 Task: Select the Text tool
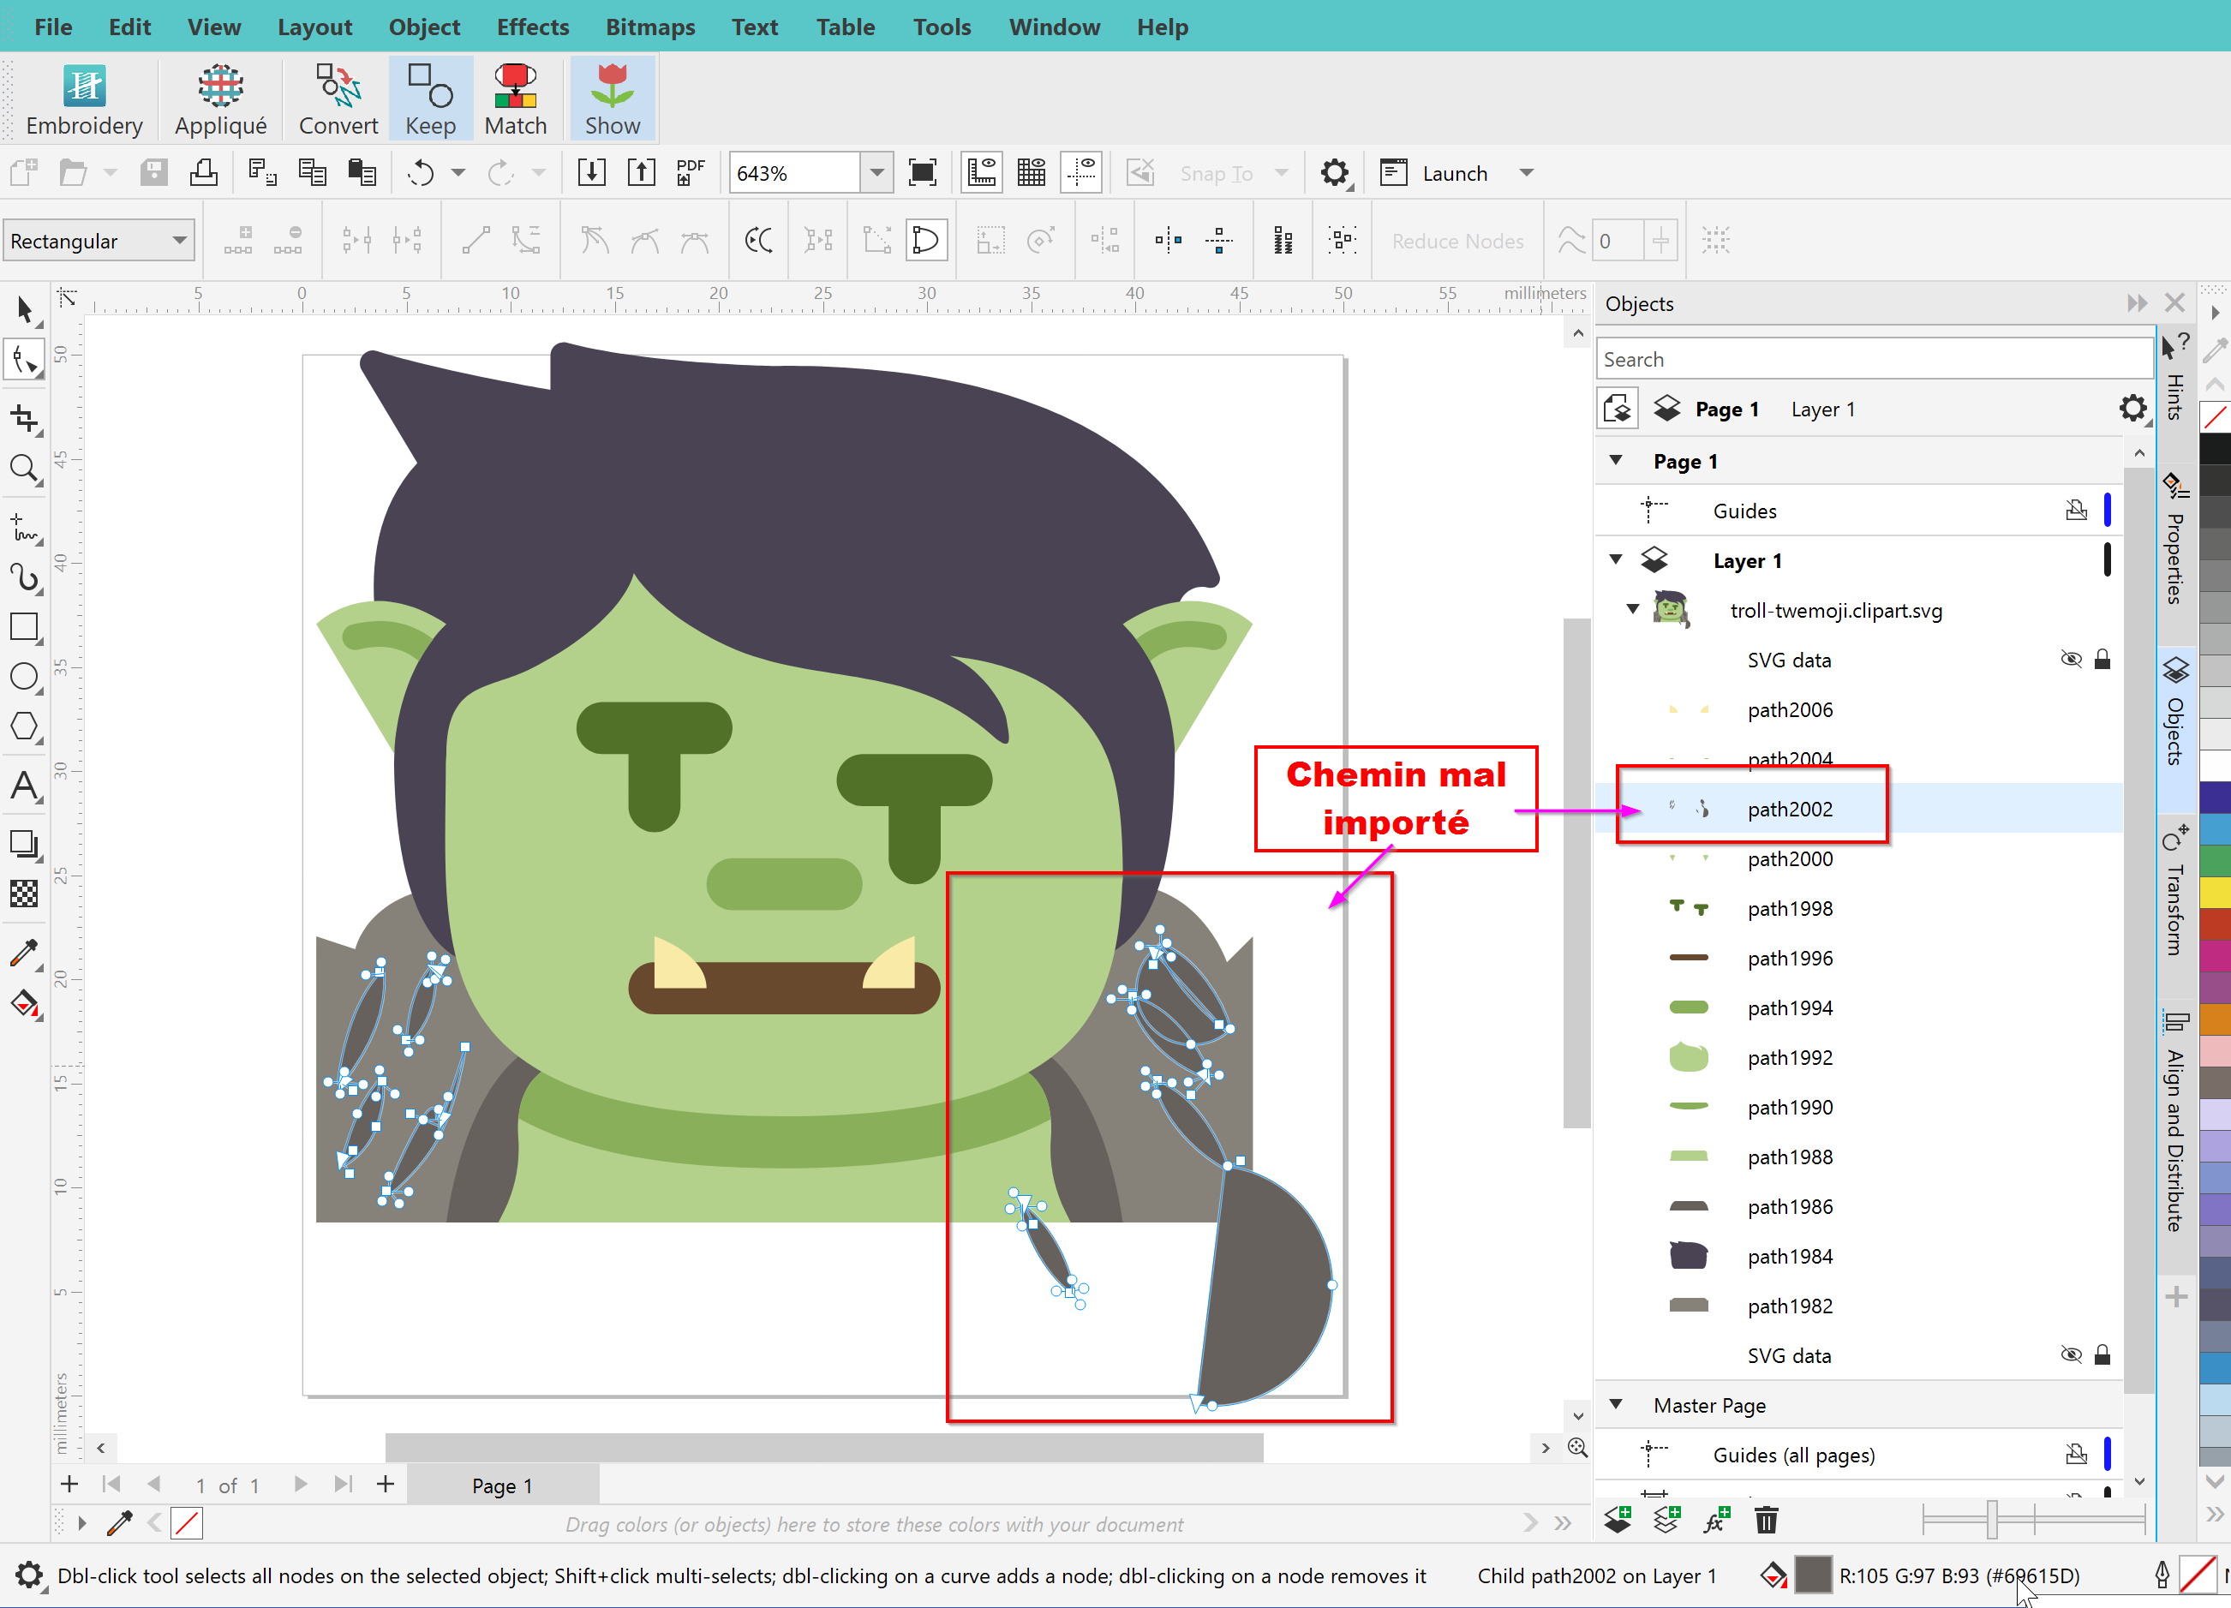click(x=25, y=786)
